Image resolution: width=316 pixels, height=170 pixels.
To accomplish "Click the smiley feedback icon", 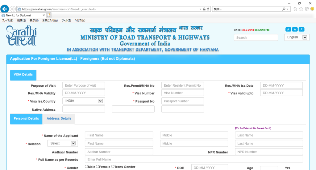I will (x=312, y=9).
